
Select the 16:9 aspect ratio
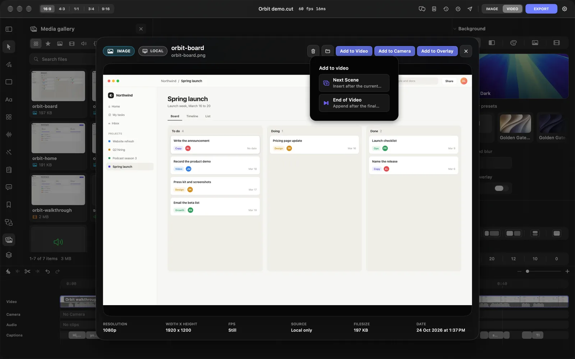coord(47,9)
